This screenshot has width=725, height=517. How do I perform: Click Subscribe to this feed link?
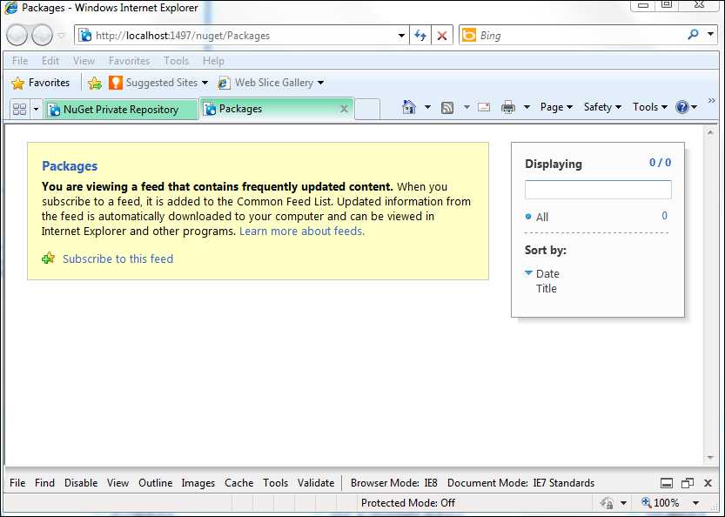pos(117,259)
